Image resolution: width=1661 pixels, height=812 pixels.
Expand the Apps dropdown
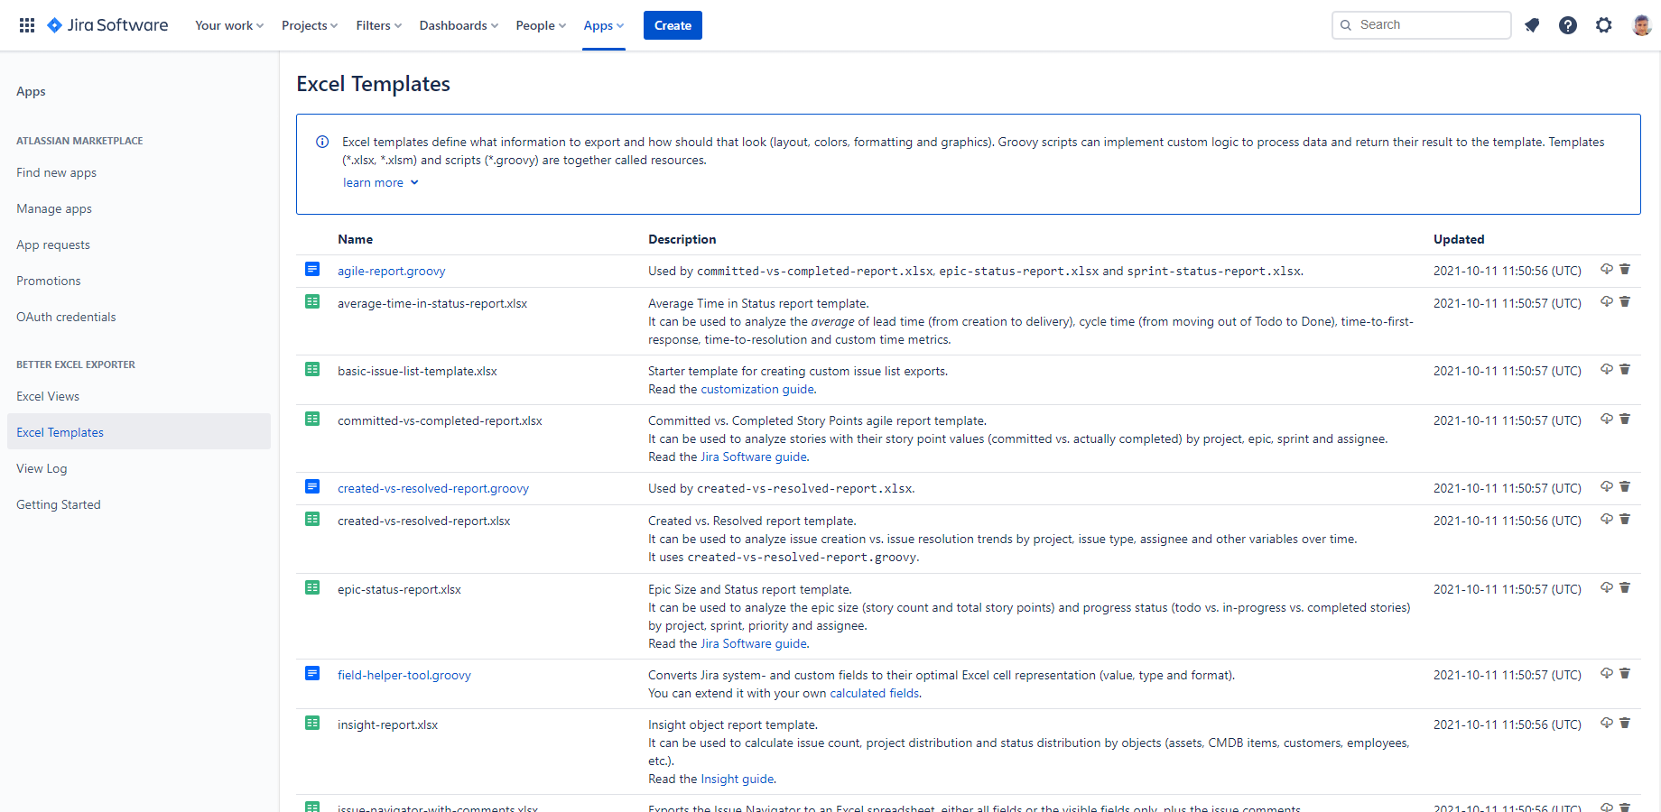[x=604, y=25]
